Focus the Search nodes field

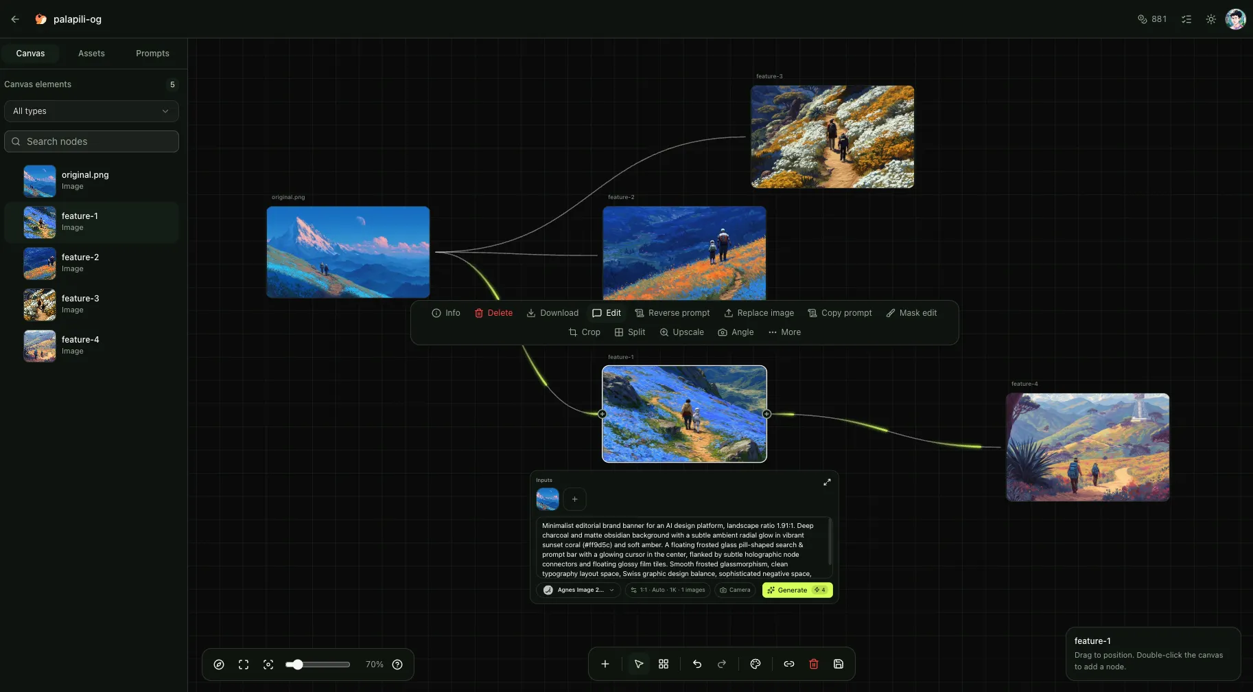coord(91,141)
